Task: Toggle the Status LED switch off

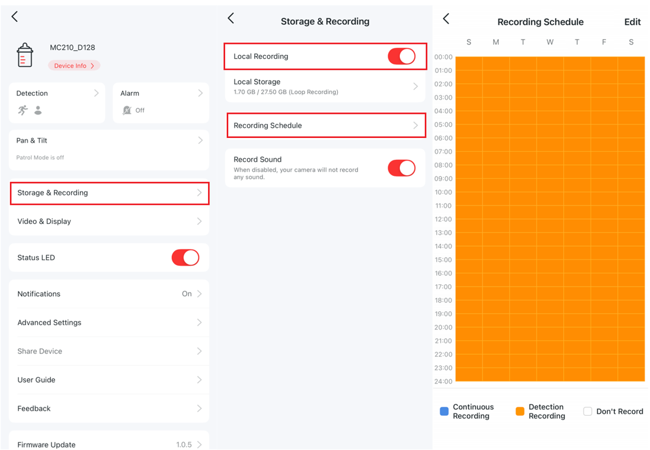Action: (185, 258)
